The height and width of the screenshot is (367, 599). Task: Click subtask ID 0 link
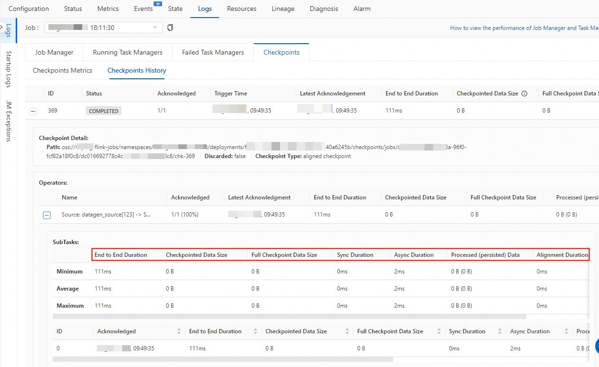pos(58,348)
